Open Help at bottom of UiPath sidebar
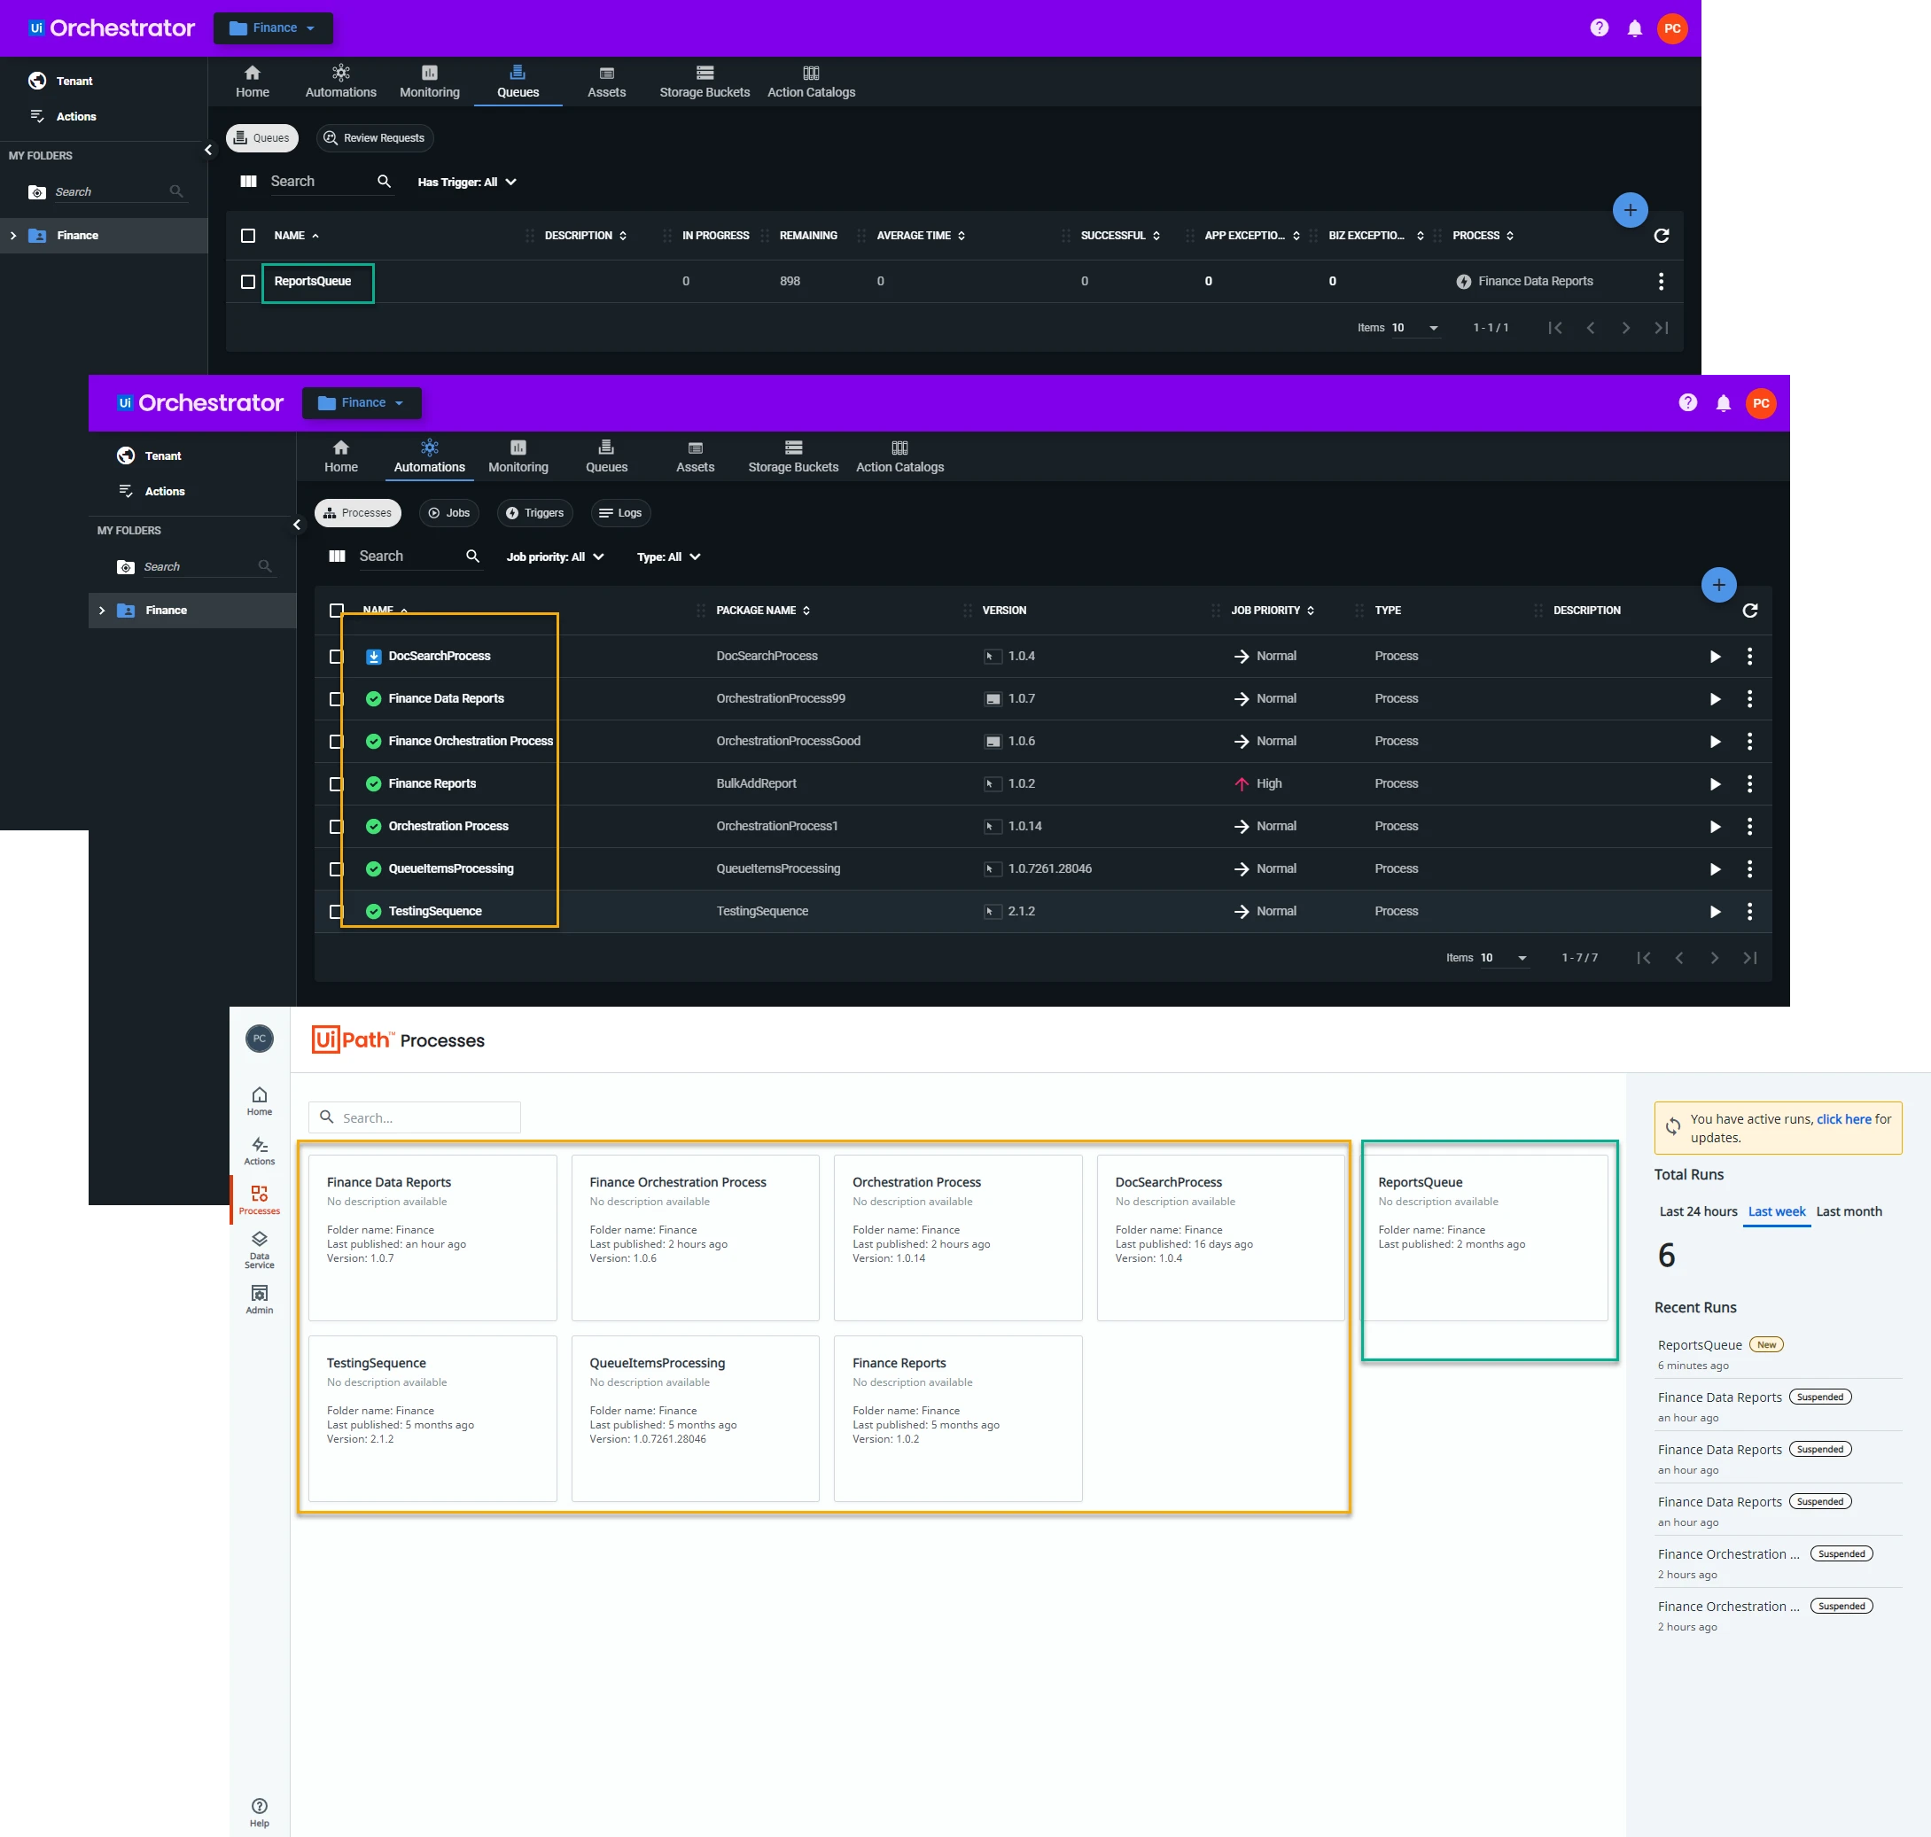1931x1837 pixels. pyautogui.click(x=260, y=1812)
